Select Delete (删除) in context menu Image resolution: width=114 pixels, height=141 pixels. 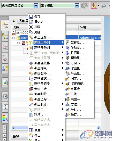(47, 27)
